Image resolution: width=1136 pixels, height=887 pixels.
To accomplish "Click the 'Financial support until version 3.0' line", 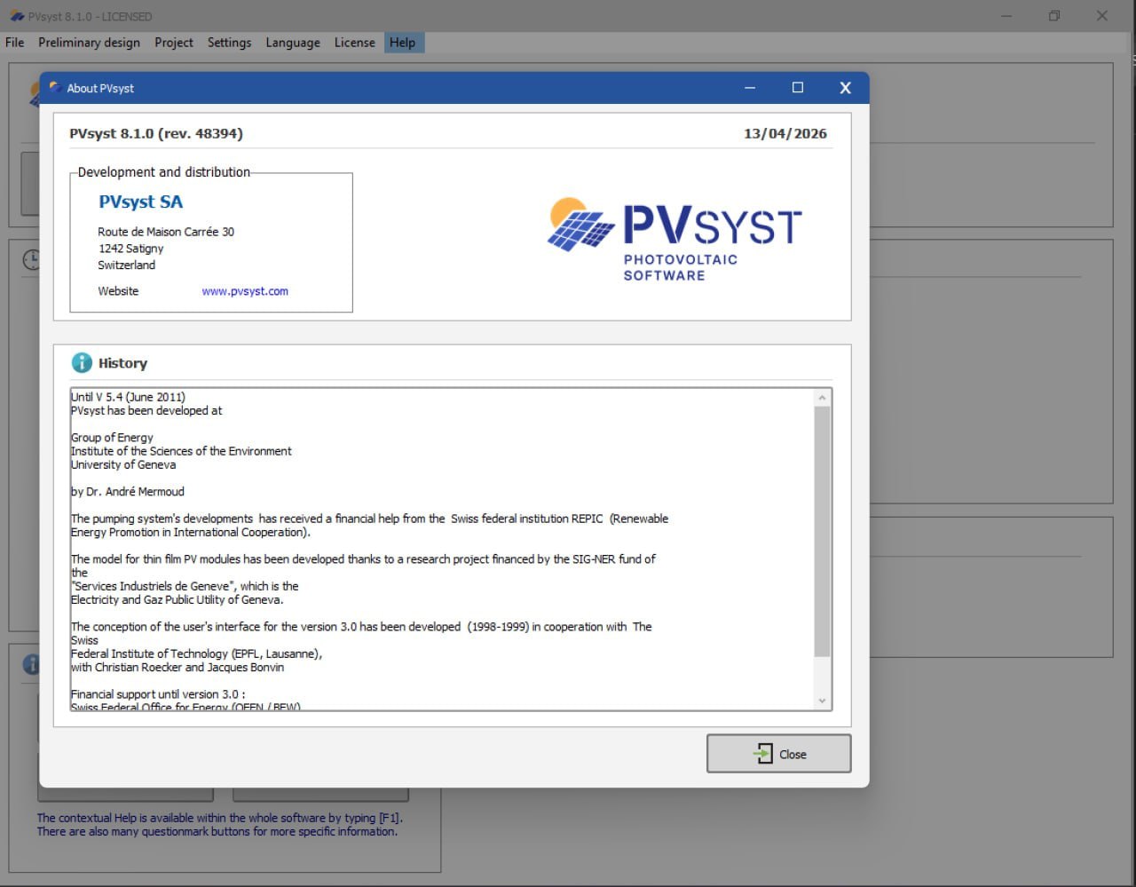I will click(158, 694).
